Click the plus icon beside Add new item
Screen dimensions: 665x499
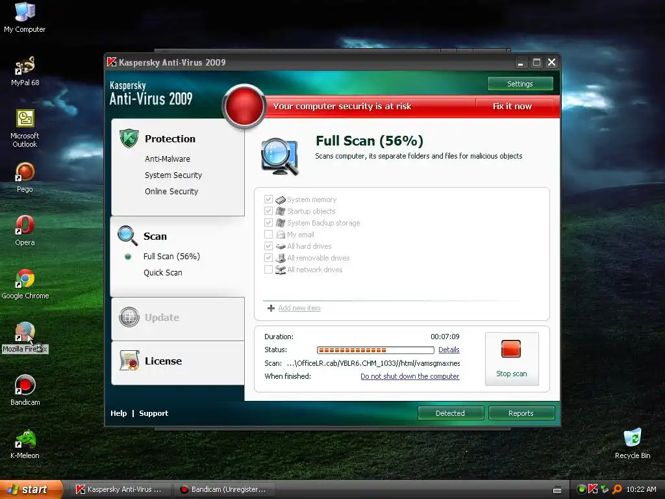click(271, 308)
